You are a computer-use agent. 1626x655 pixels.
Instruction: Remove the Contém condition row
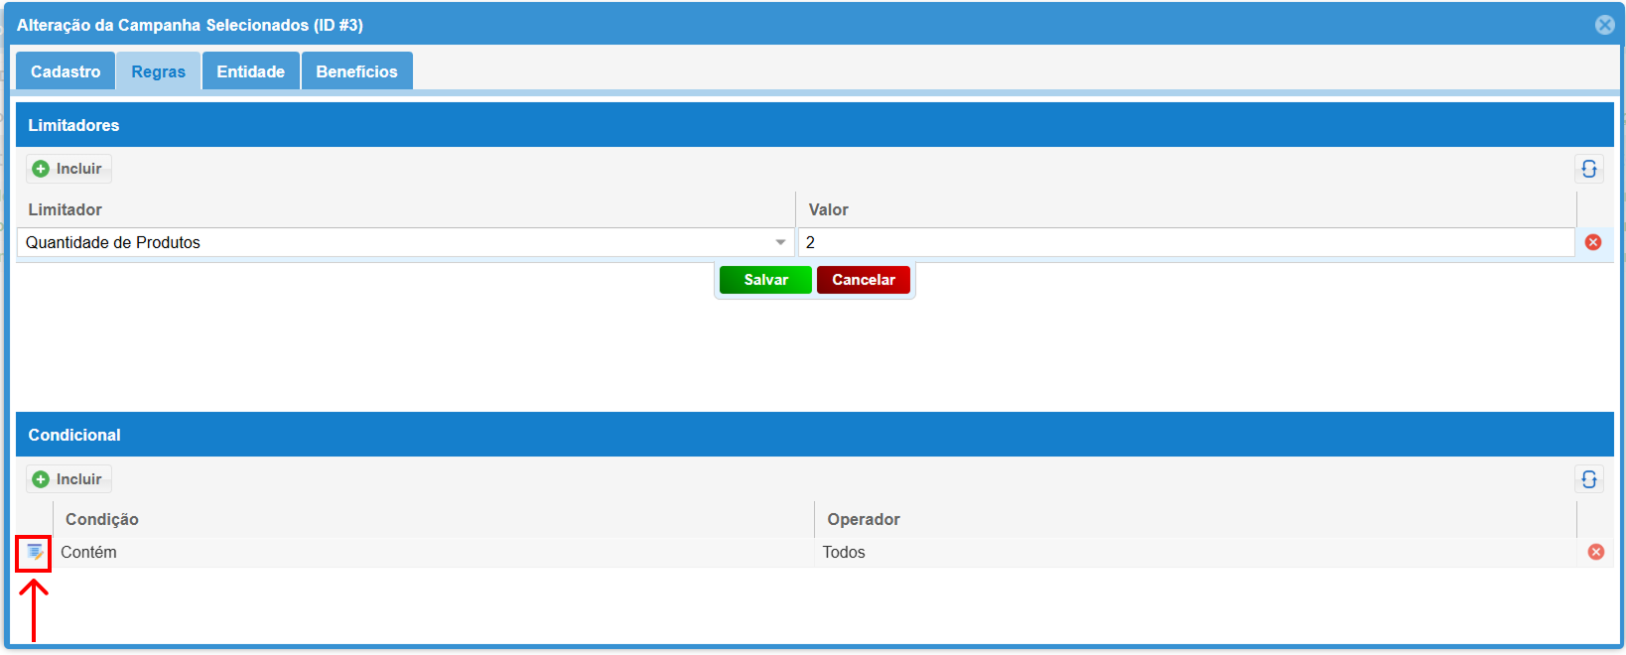[x=1595, y=552]
